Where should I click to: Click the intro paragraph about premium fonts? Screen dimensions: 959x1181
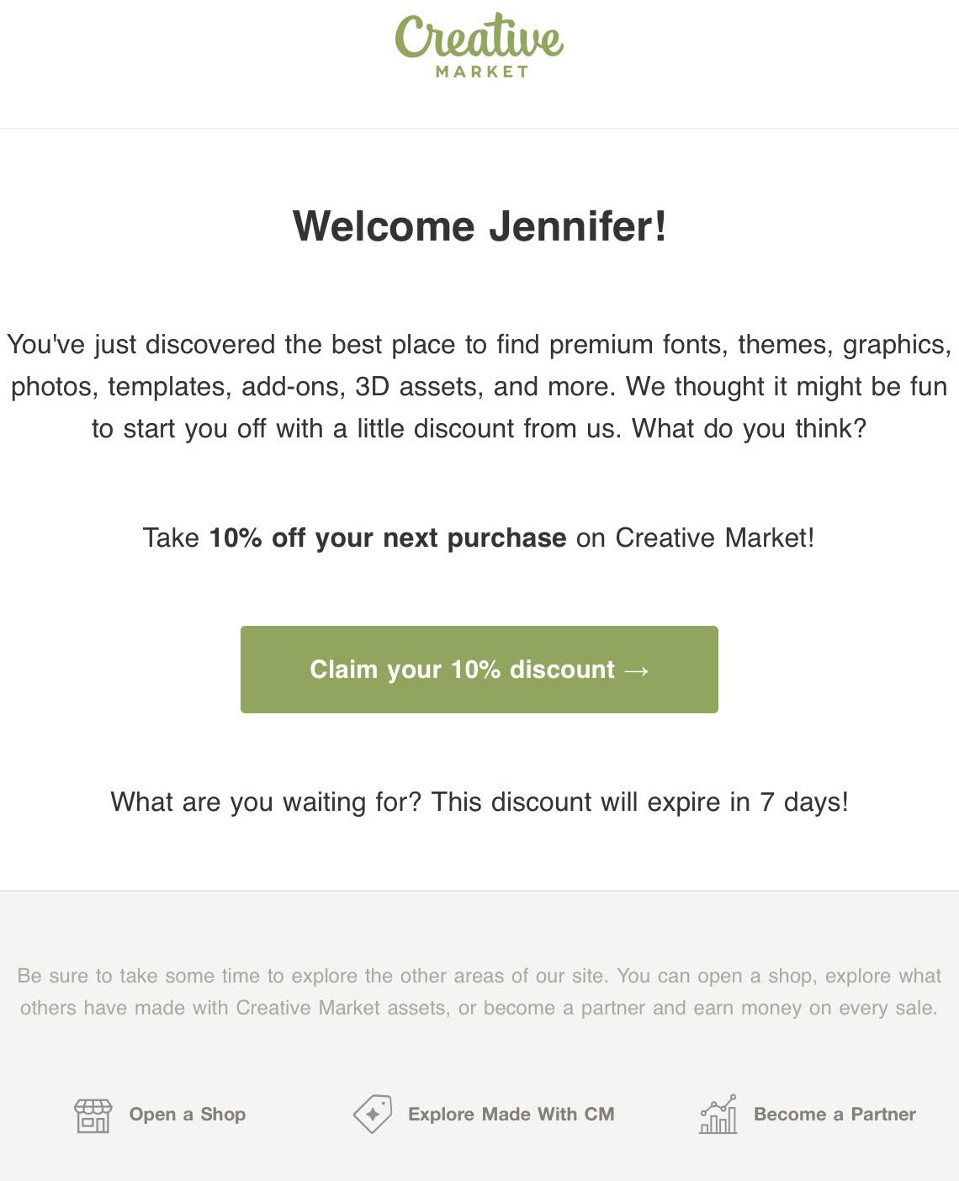[x=479, y=386]
